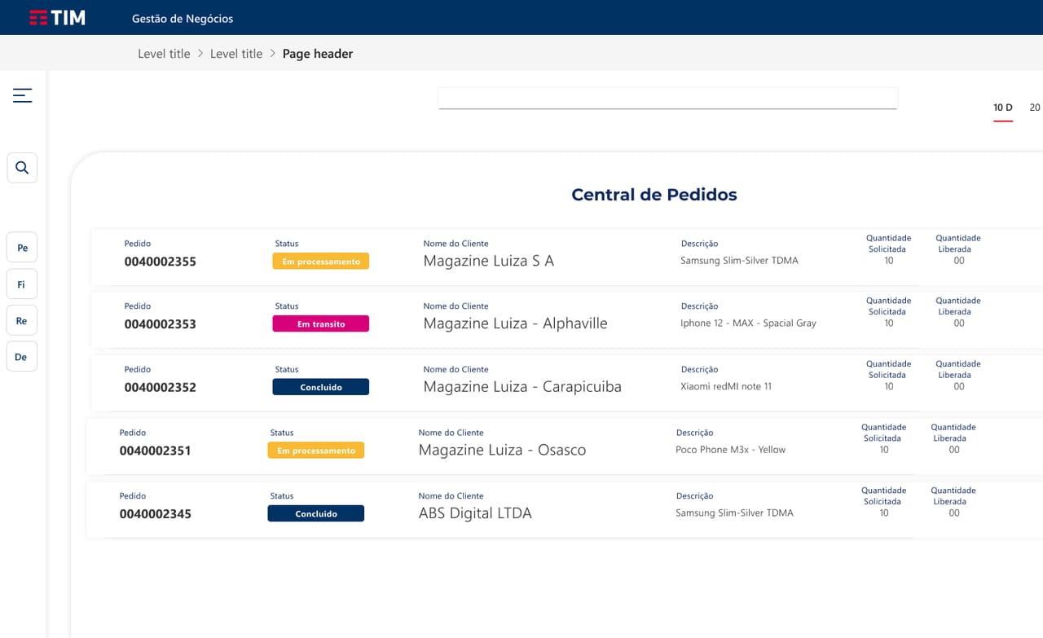Open the De sidebar shortcut
This screenshot has height=638, width=1043.
[x=22, y=357]
